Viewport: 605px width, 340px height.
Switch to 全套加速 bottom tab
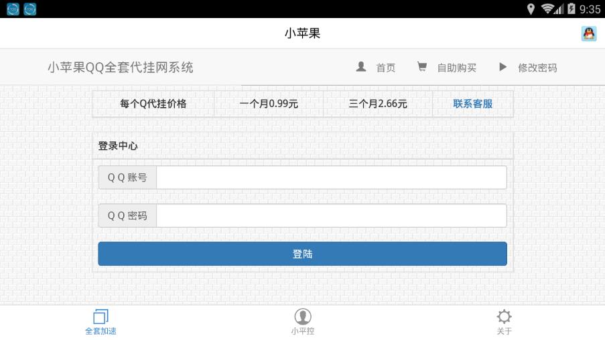click(x=100, y=323)
